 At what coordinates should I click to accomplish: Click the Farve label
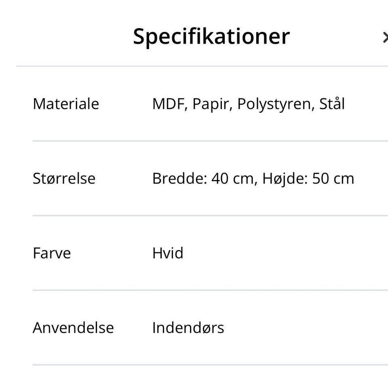(x=52, y=253)
